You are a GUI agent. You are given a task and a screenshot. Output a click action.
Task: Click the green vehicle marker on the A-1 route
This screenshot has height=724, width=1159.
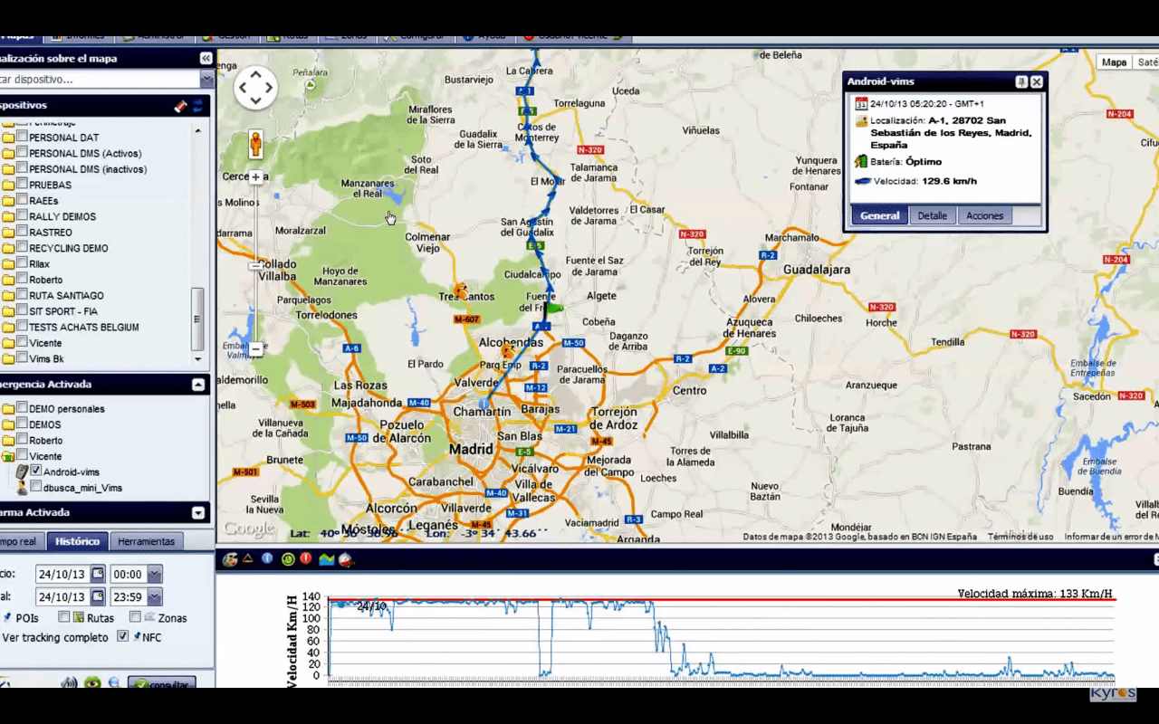click(555, 308)
